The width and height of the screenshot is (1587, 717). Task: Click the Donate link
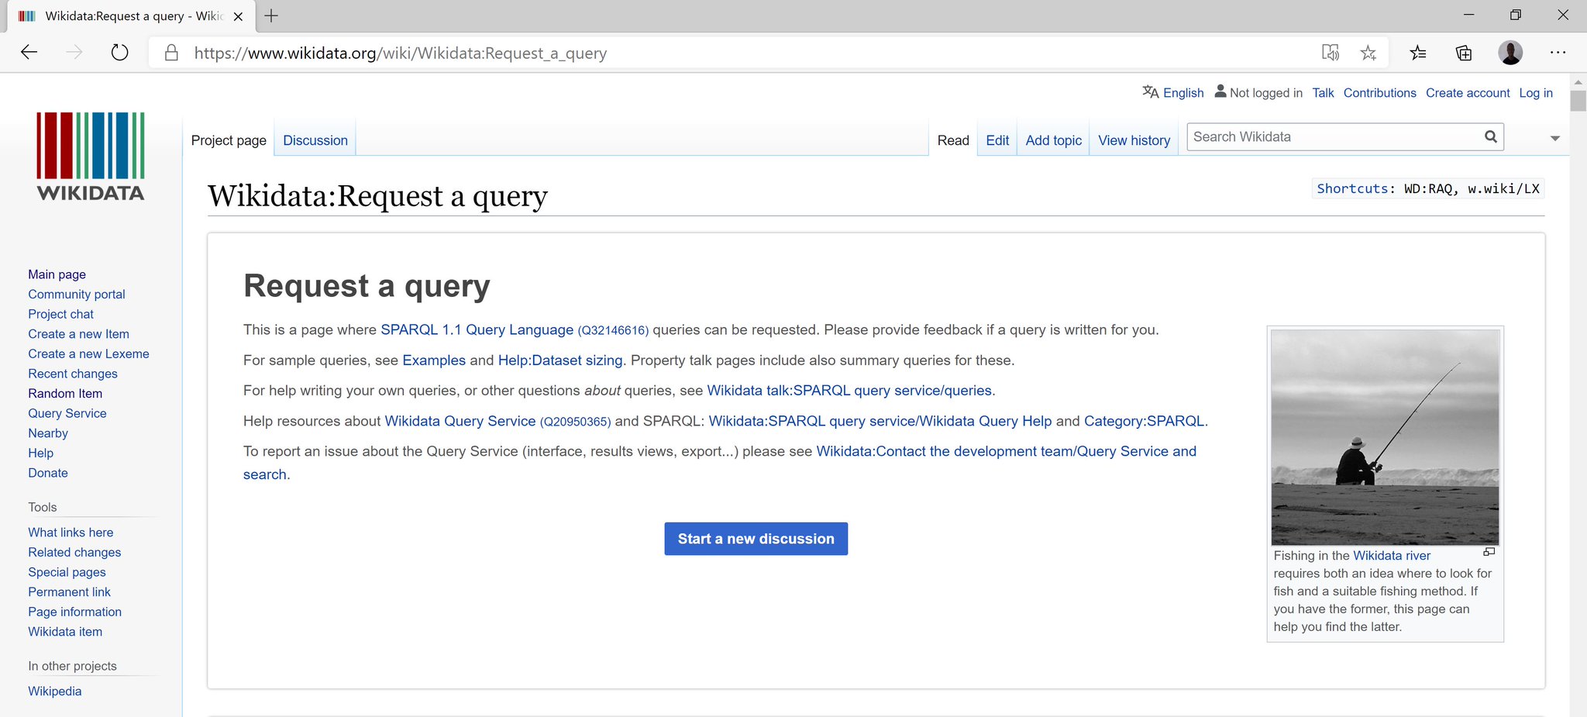pyautogui.click(x=48, y=473)
